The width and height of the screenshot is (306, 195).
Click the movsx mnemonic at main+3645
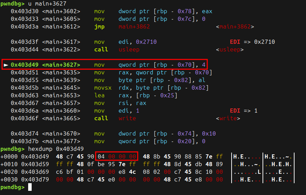pyautogui.click(x=103, y=88)
